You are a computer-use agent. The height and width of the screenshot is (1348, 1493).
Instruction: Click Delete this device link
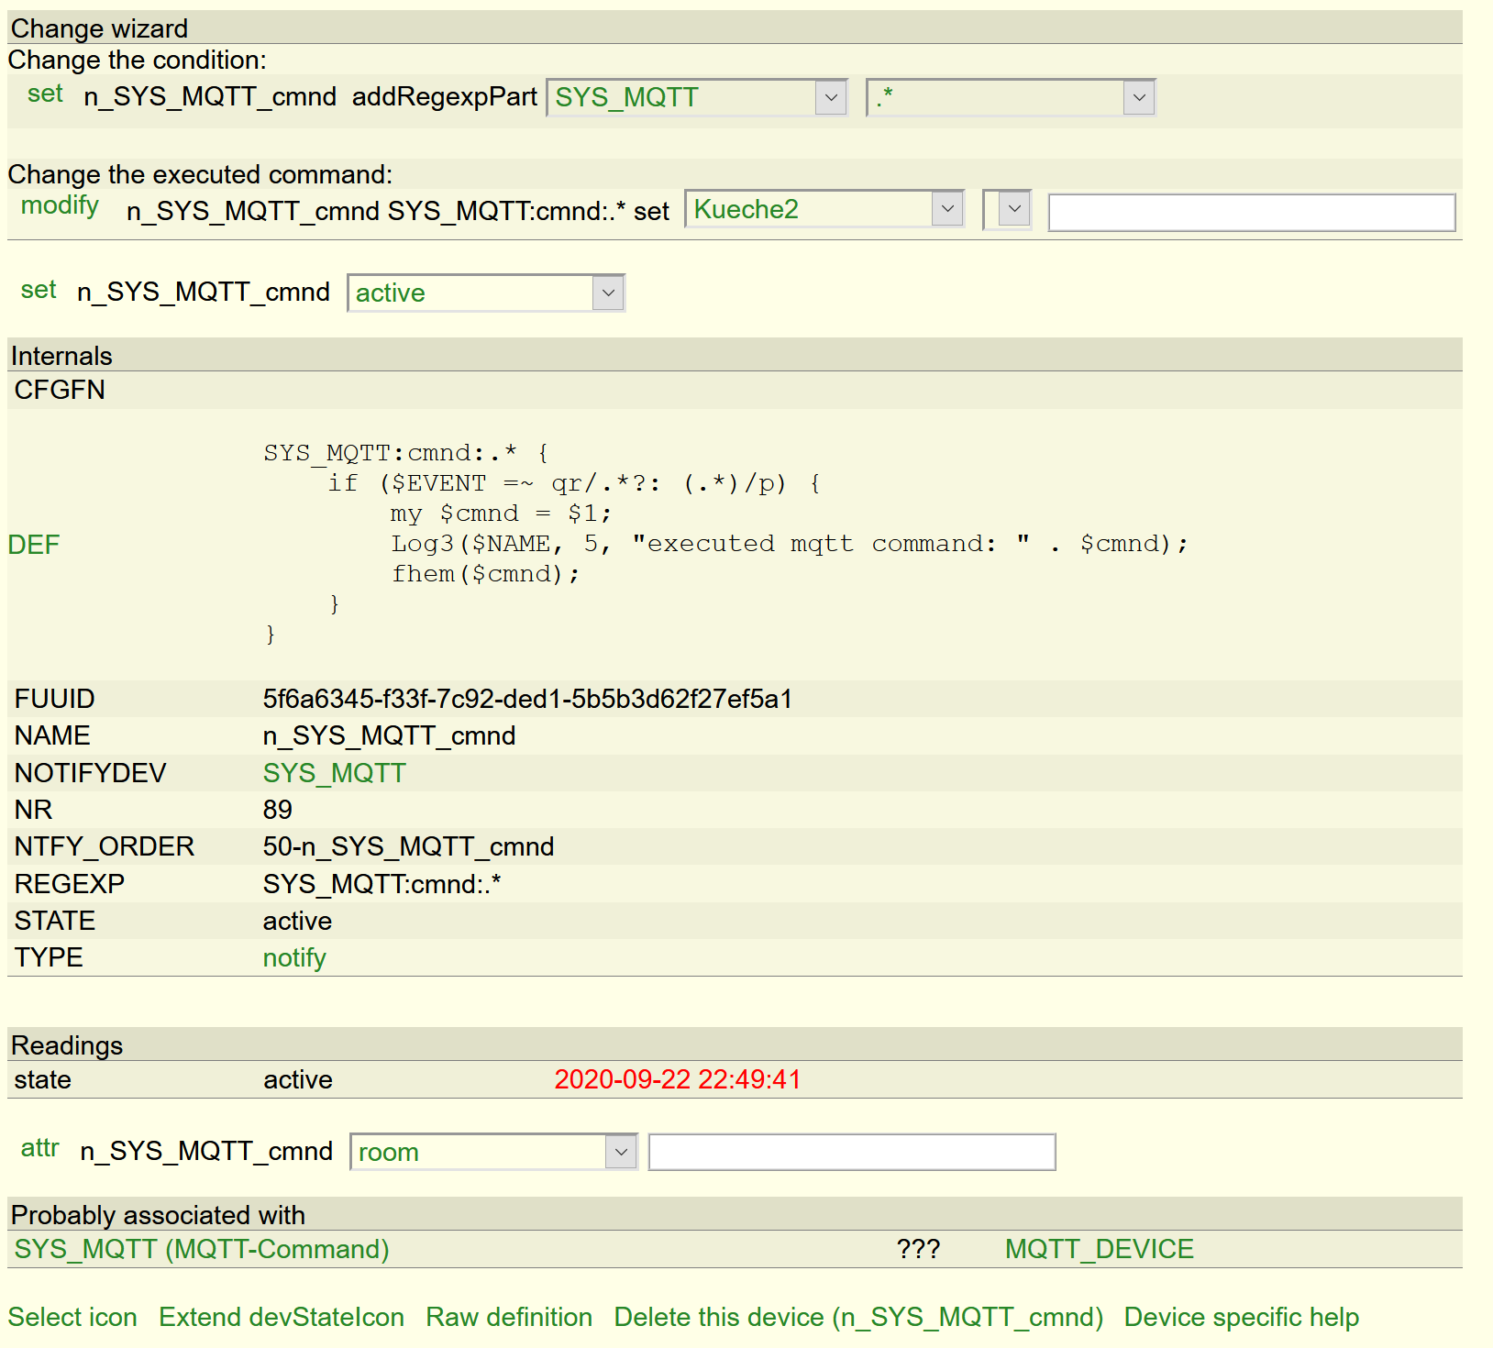[857, 1318]
